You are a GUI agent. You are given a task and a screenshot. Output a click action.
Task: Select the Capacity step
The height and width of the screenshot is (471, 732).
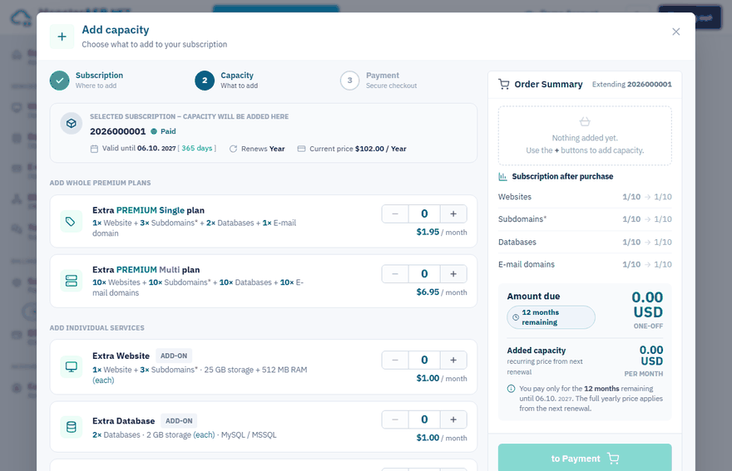(226, 81)
